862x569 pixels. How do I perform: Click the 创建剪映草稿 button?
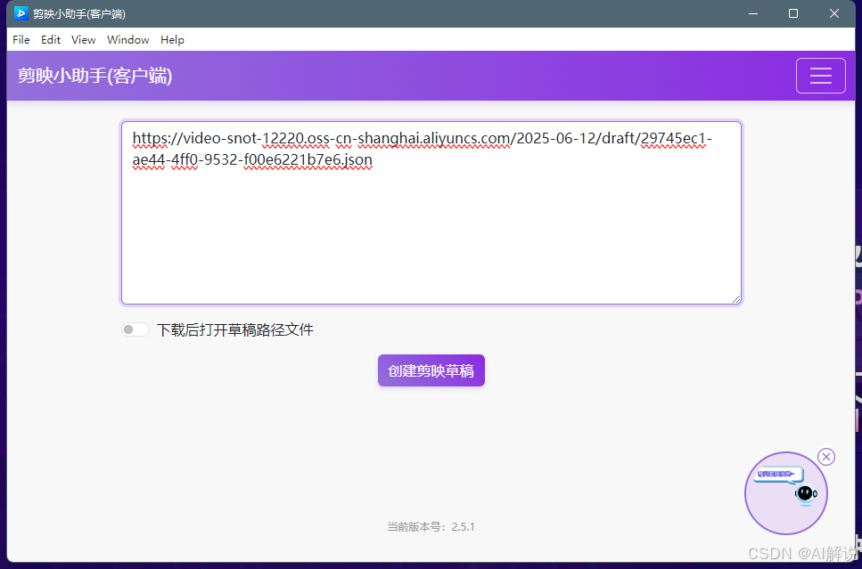(x=431, y=370)
